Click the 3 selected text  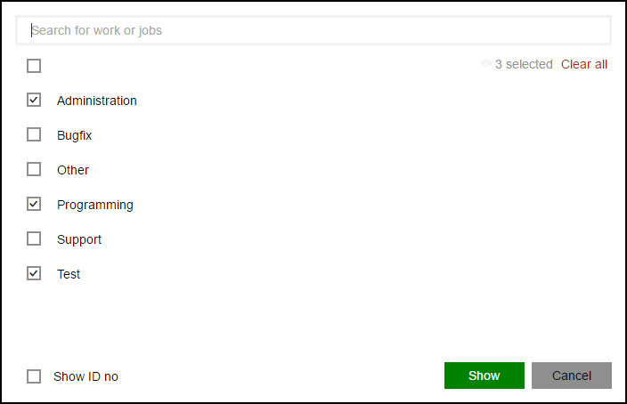click(524, 64)
